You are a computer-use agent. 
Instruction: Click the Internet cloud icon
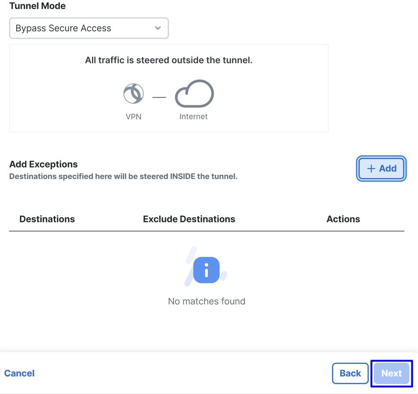click(194, 94)
